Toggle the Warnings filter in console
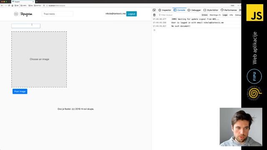This screenshot has height=150, width=267. [x=215, y=15]
